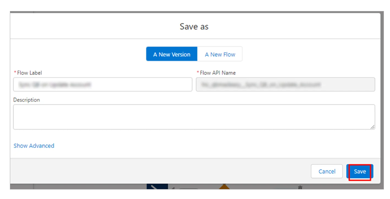Click the Description box resize handle

373,127
